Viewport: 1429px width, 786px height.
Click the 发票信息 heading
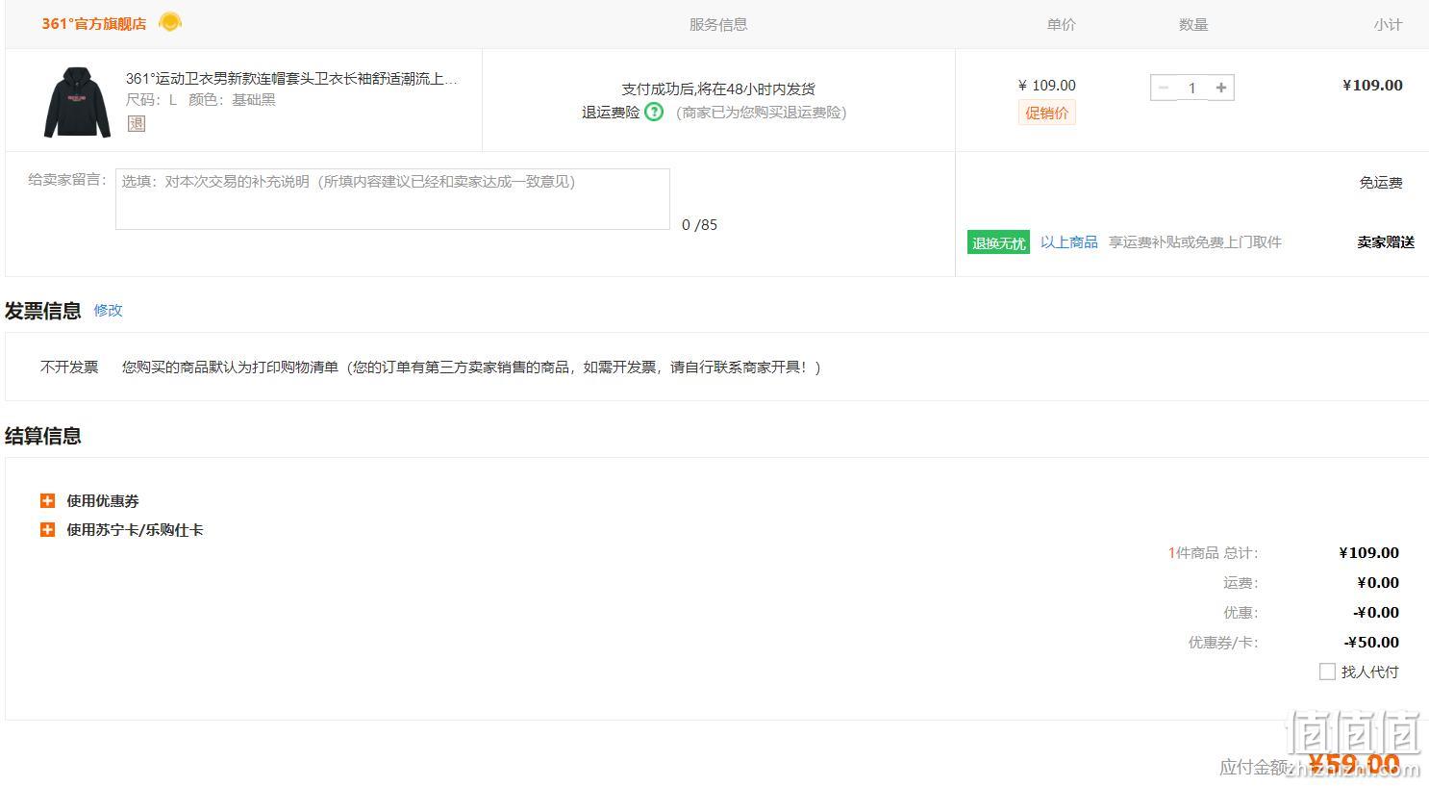coord(43,311)
